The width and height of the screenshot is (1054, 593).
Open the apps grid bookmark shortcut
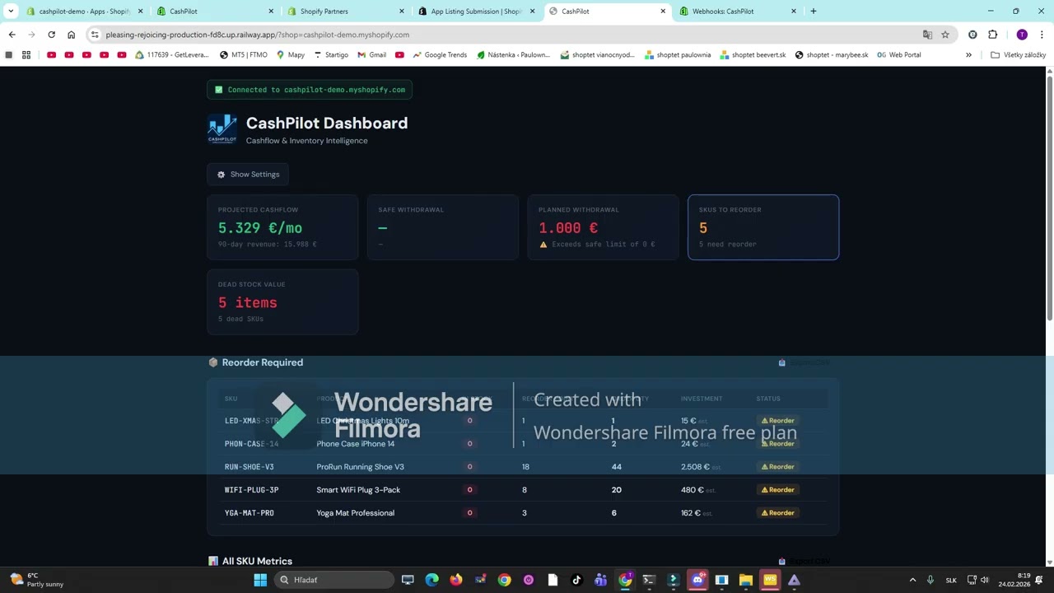[26, 55]
